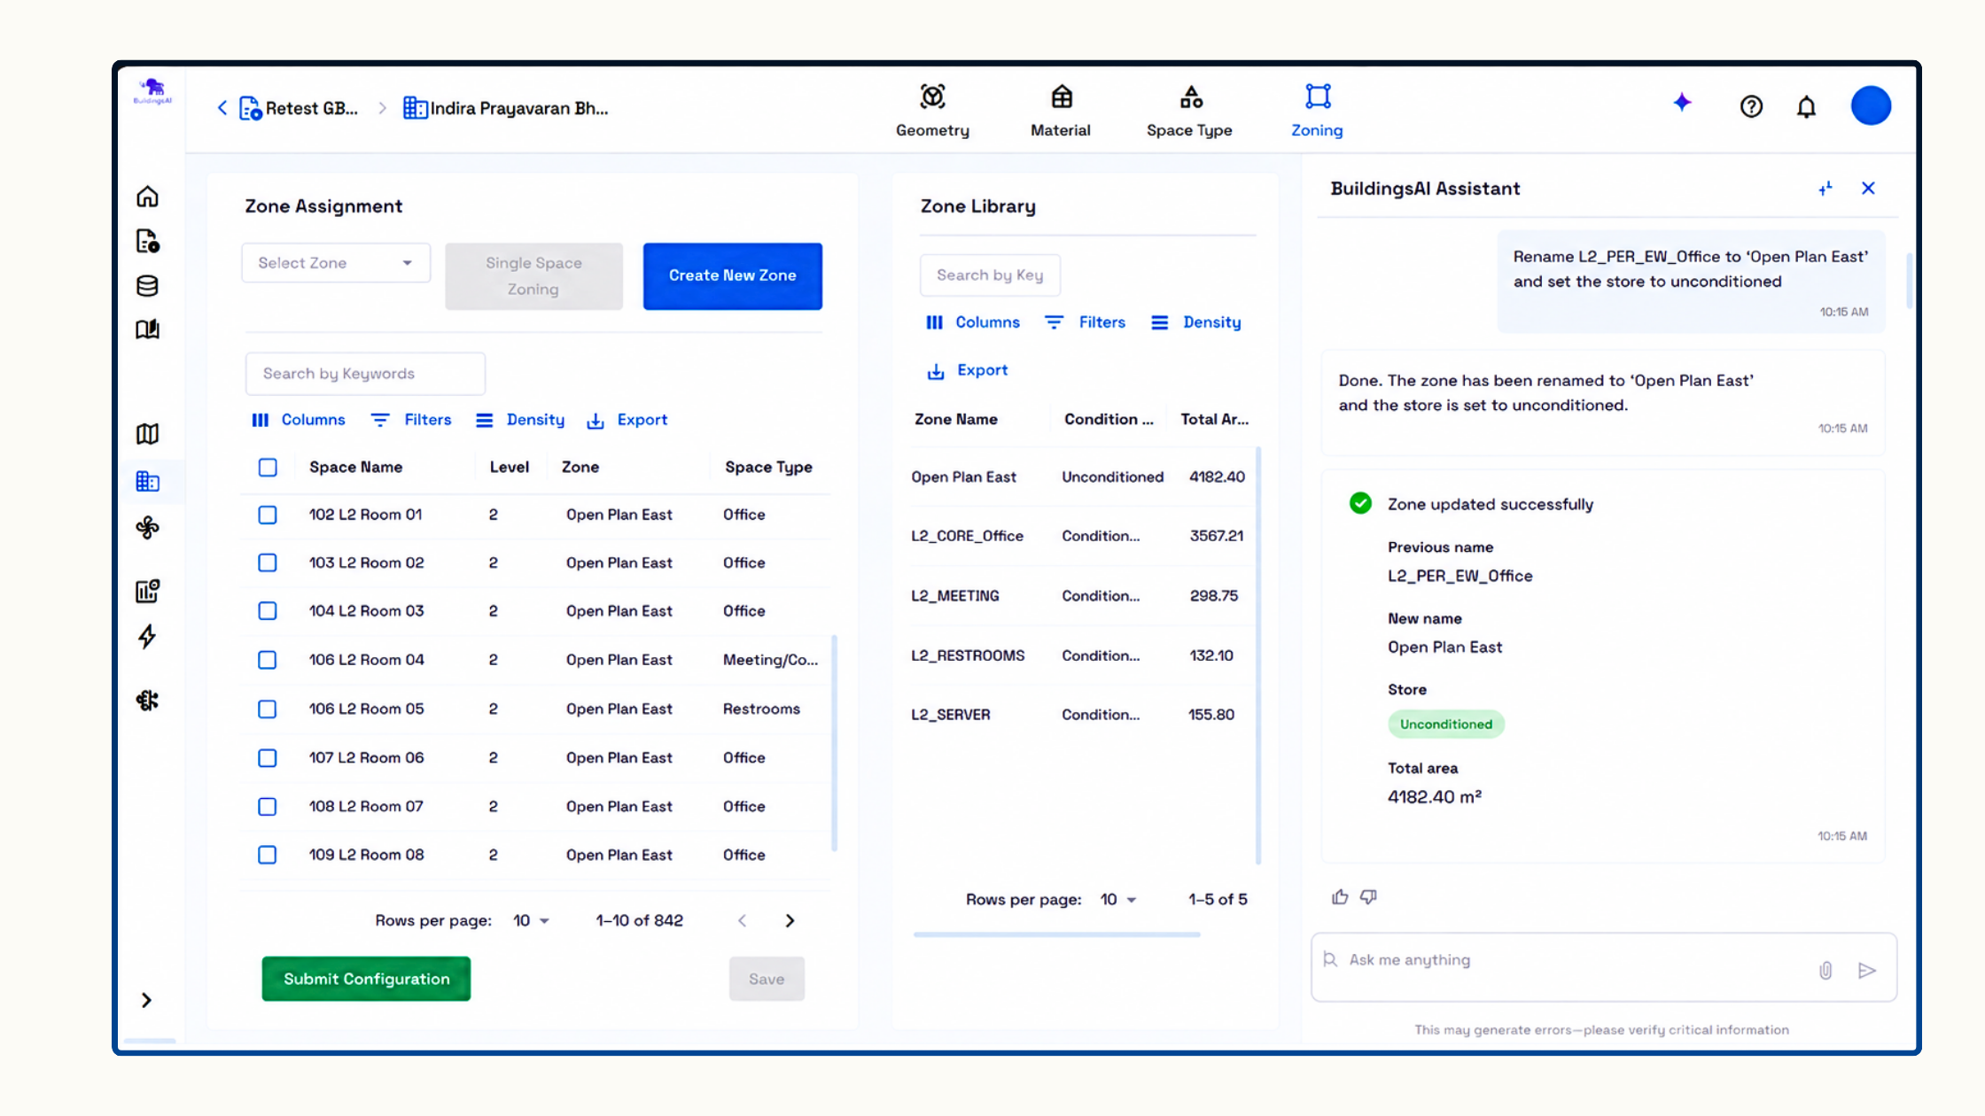
Task: Go to previous page in Zone Assignment table
Action: (x=742, y=921)
